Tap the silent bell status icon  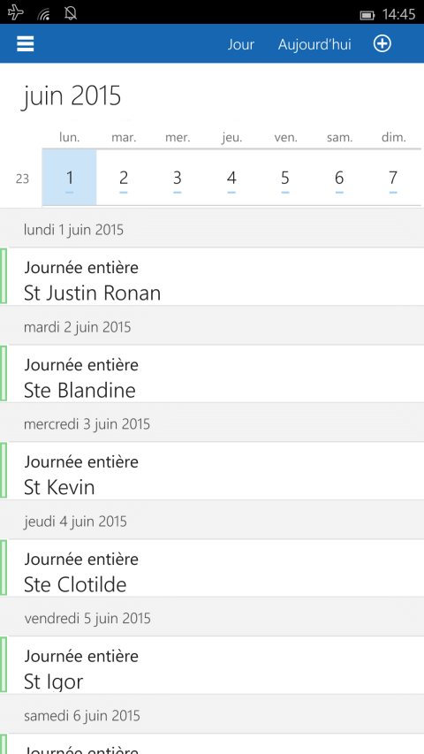[71, 13]
